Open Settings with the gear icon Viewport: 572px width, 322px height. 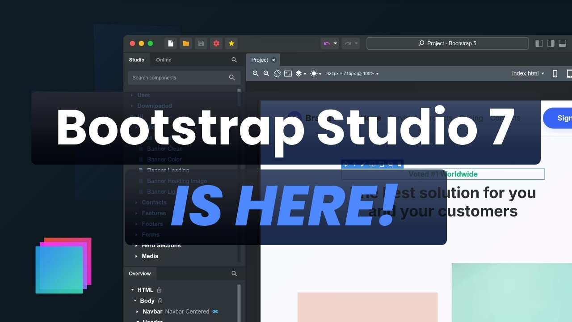(216, 43)
